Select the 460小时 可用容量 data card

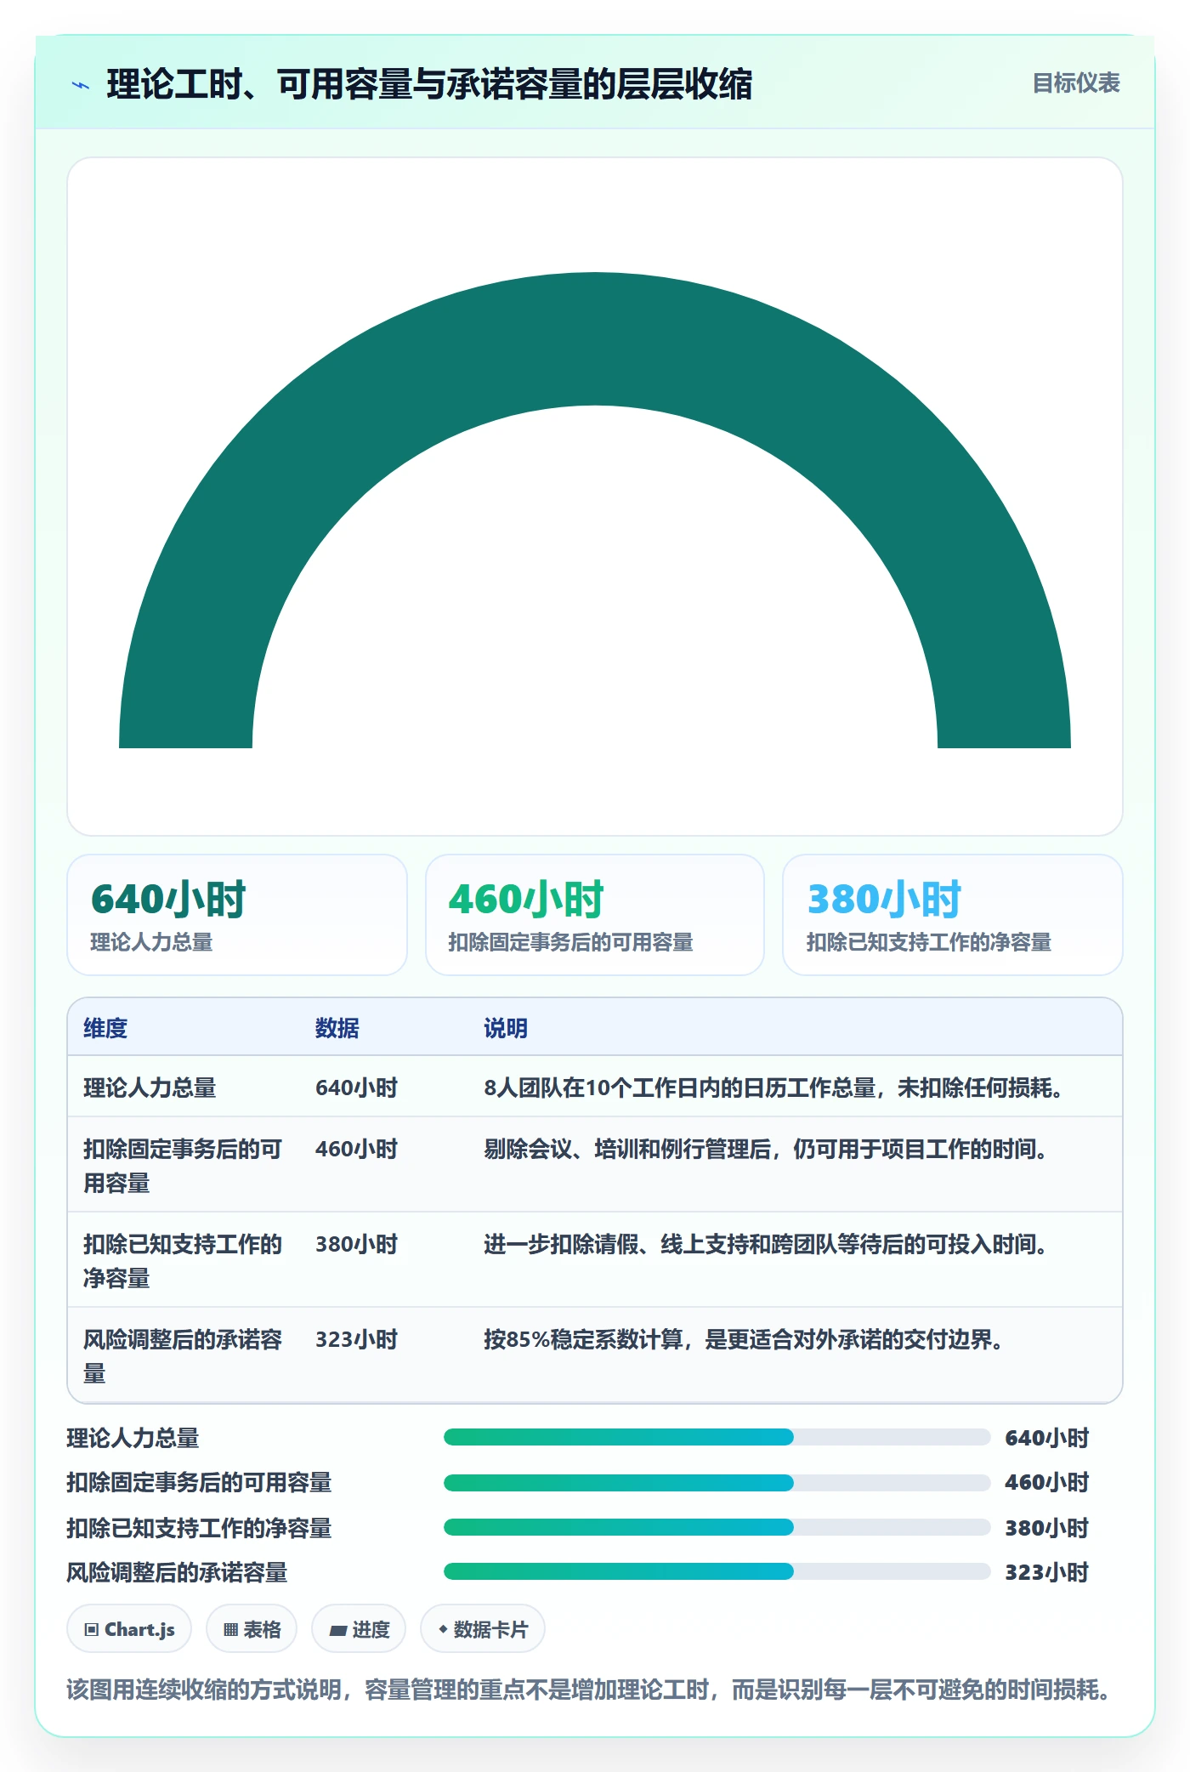595,915
